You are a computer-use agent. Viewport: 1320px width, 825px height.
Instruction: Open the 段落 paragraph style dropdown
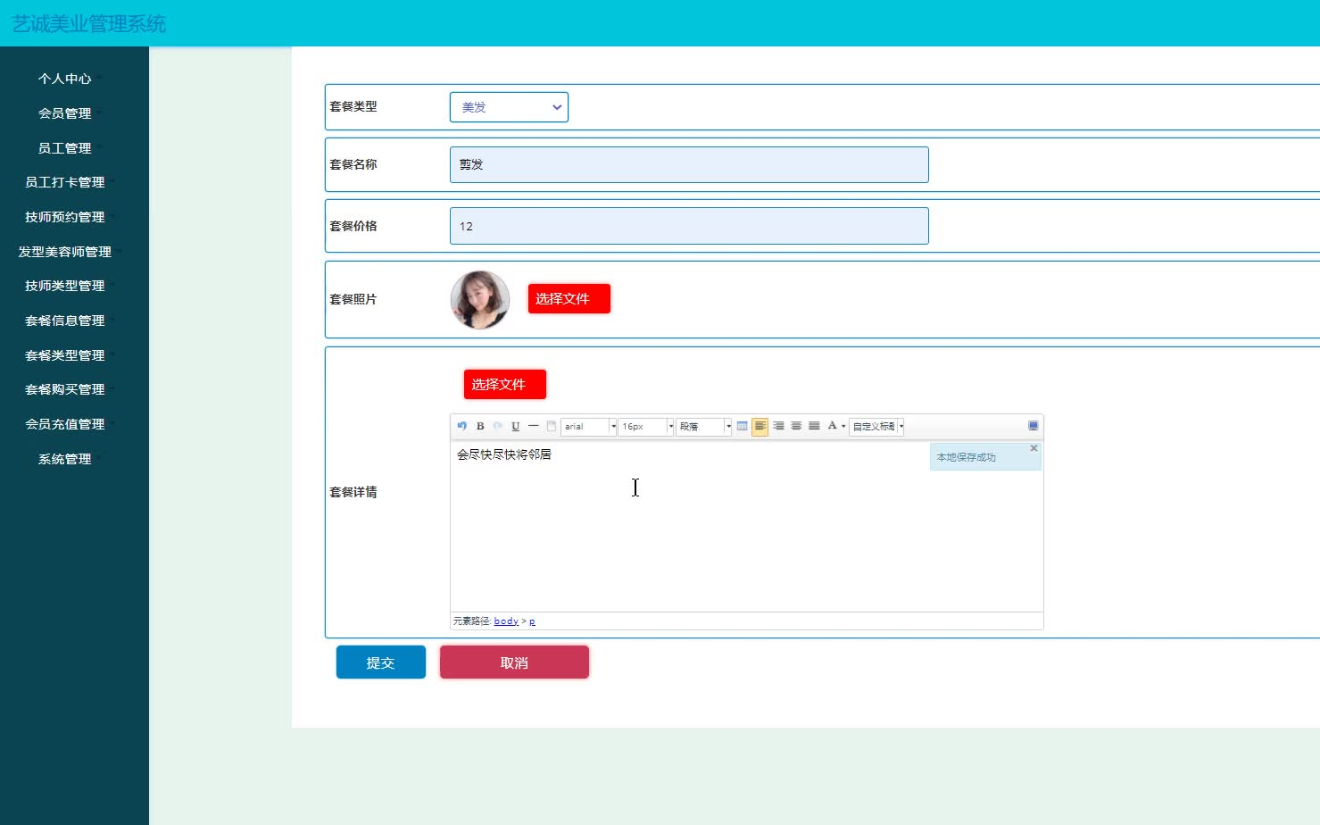[x=703, y=426]
